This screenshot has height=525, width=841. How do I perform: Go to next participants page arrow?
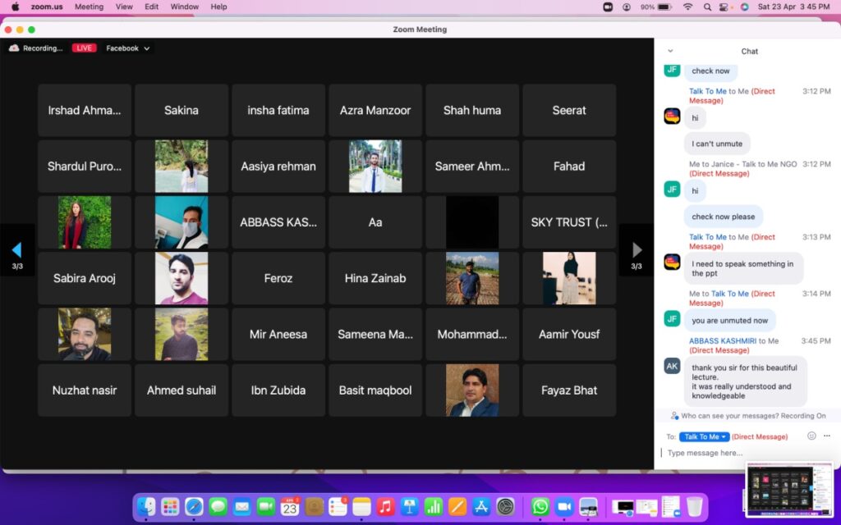(636, 250)
